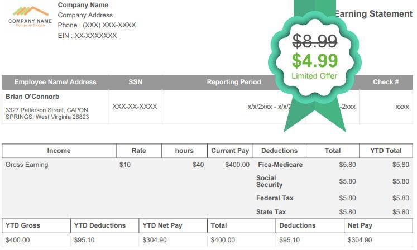Viewport: 417px width, 250px height.
Task: Select the Reporting Period header
Action: coord(234,82)
